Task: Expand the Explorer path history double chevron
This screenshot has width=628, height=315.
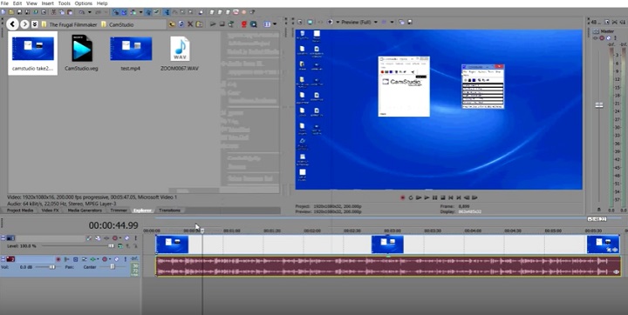Action: [35, 24]
